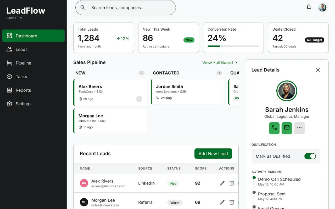Screen dimensions: 335x209
Task: Click the search magnifier icon
Action: [x=83, y=8]
